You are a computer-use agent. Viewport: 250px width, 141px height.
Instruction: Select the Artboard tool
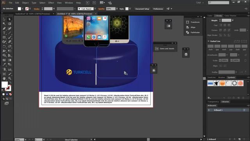click(x=4, y=74)
